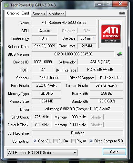Click the Name field showing ATI Radeon
The width and height of the screenshot is (133, 163).
tap(64, 23)
